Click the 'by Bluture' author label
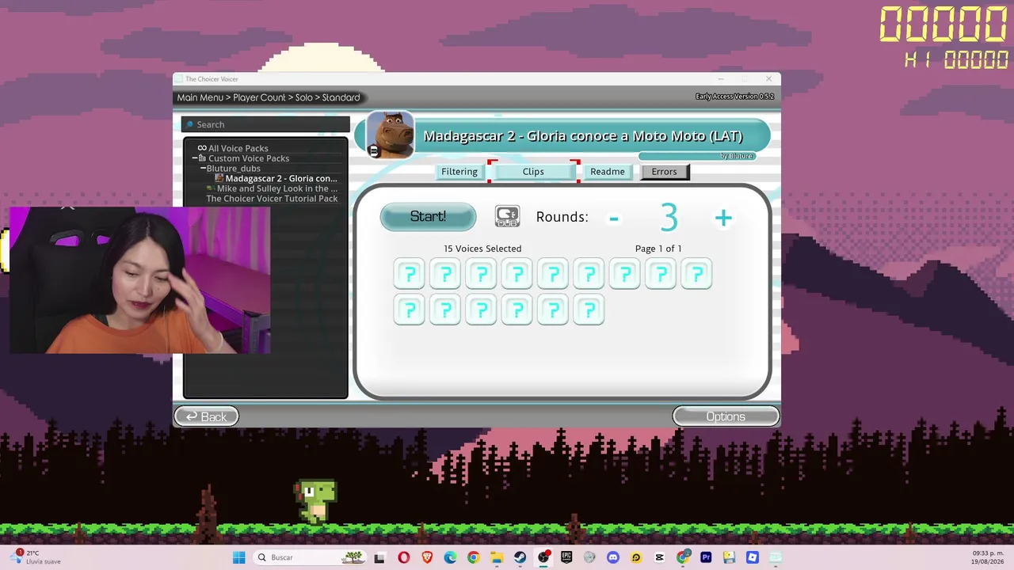1014x570 pixels. (x=737, y=156)
